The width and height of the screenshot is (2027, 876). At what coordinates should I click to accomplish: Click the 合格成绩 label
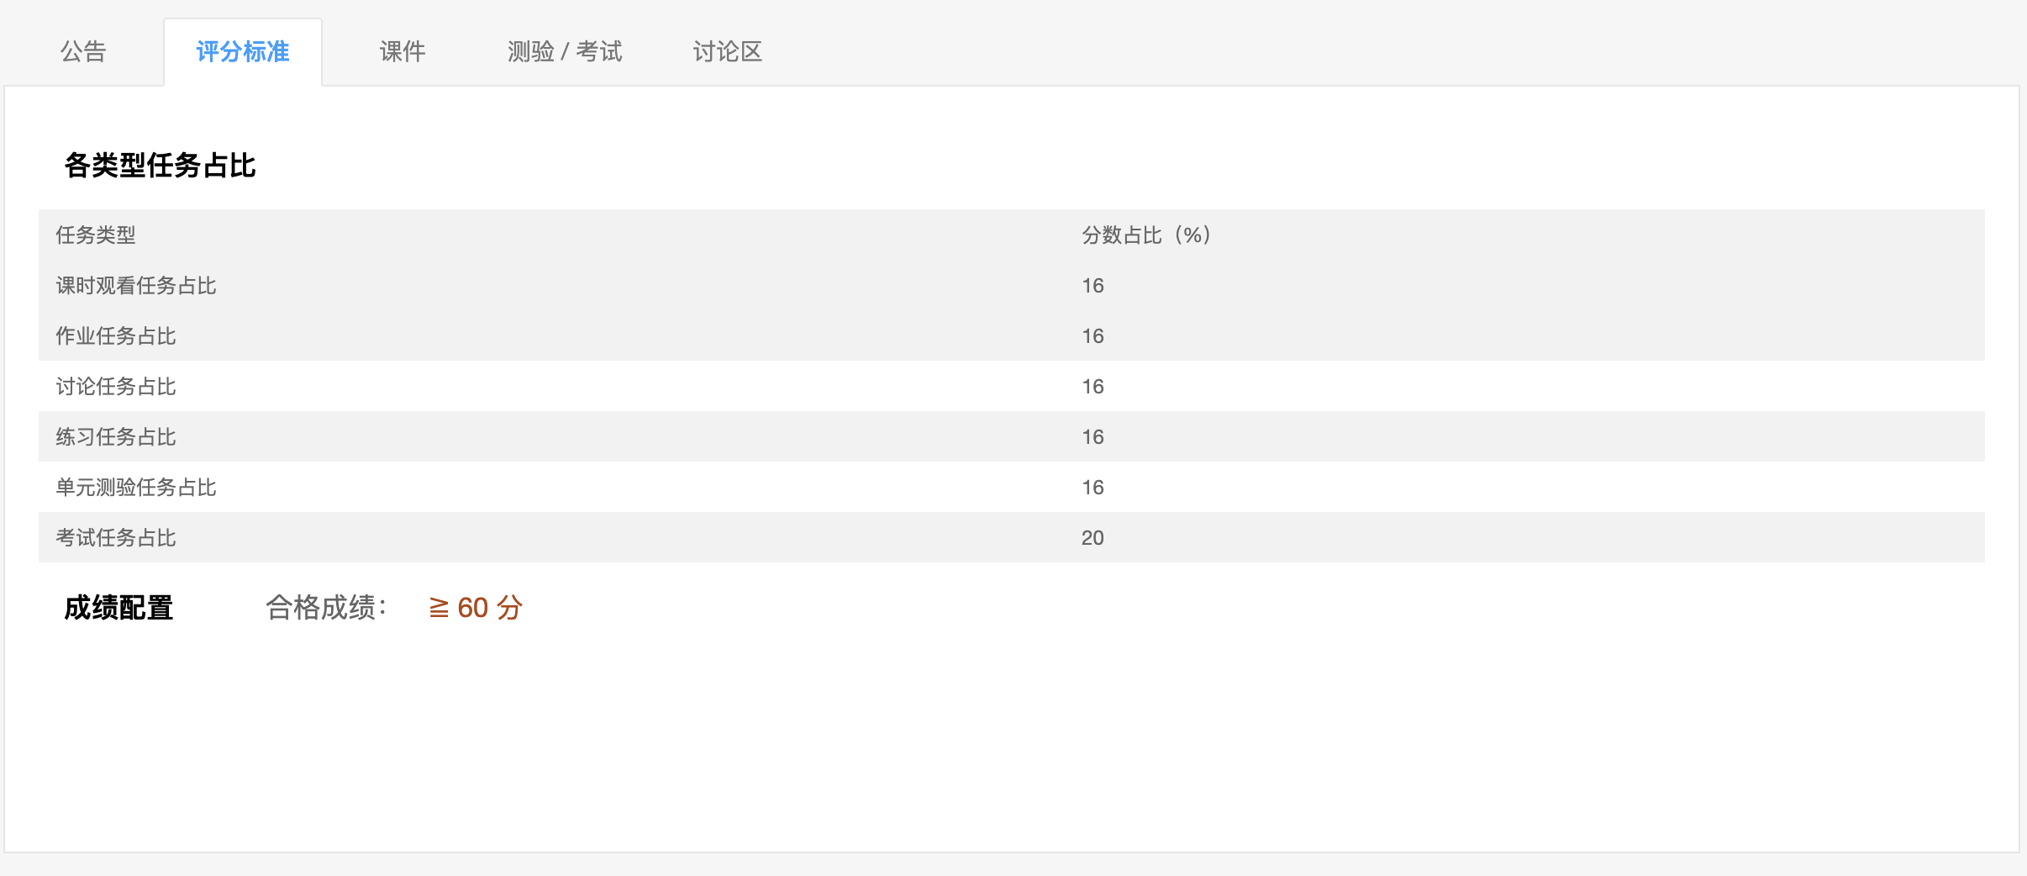(326, 608)
